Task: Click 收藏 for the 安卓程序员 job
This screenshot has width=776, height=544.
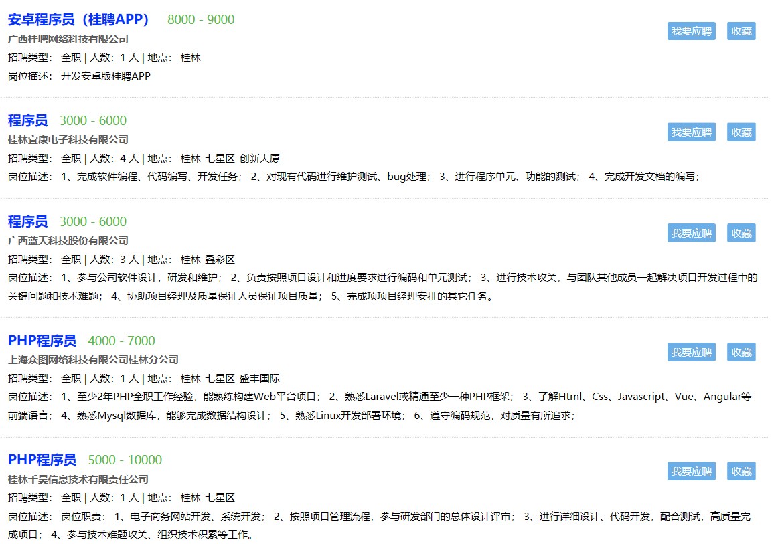Action: tap(741, 31)
